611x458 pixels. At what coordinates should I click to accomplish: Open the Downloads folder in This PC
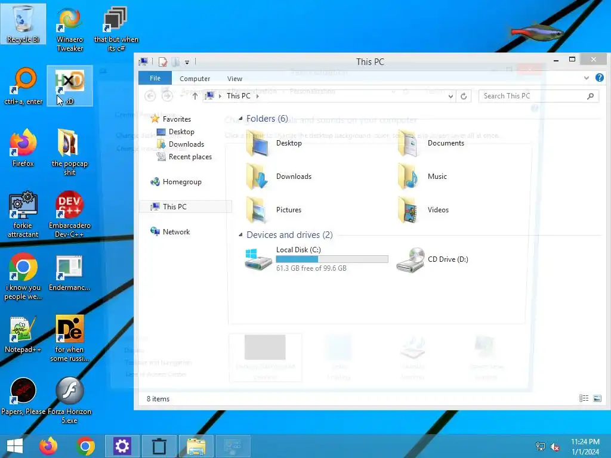point(279,177)
